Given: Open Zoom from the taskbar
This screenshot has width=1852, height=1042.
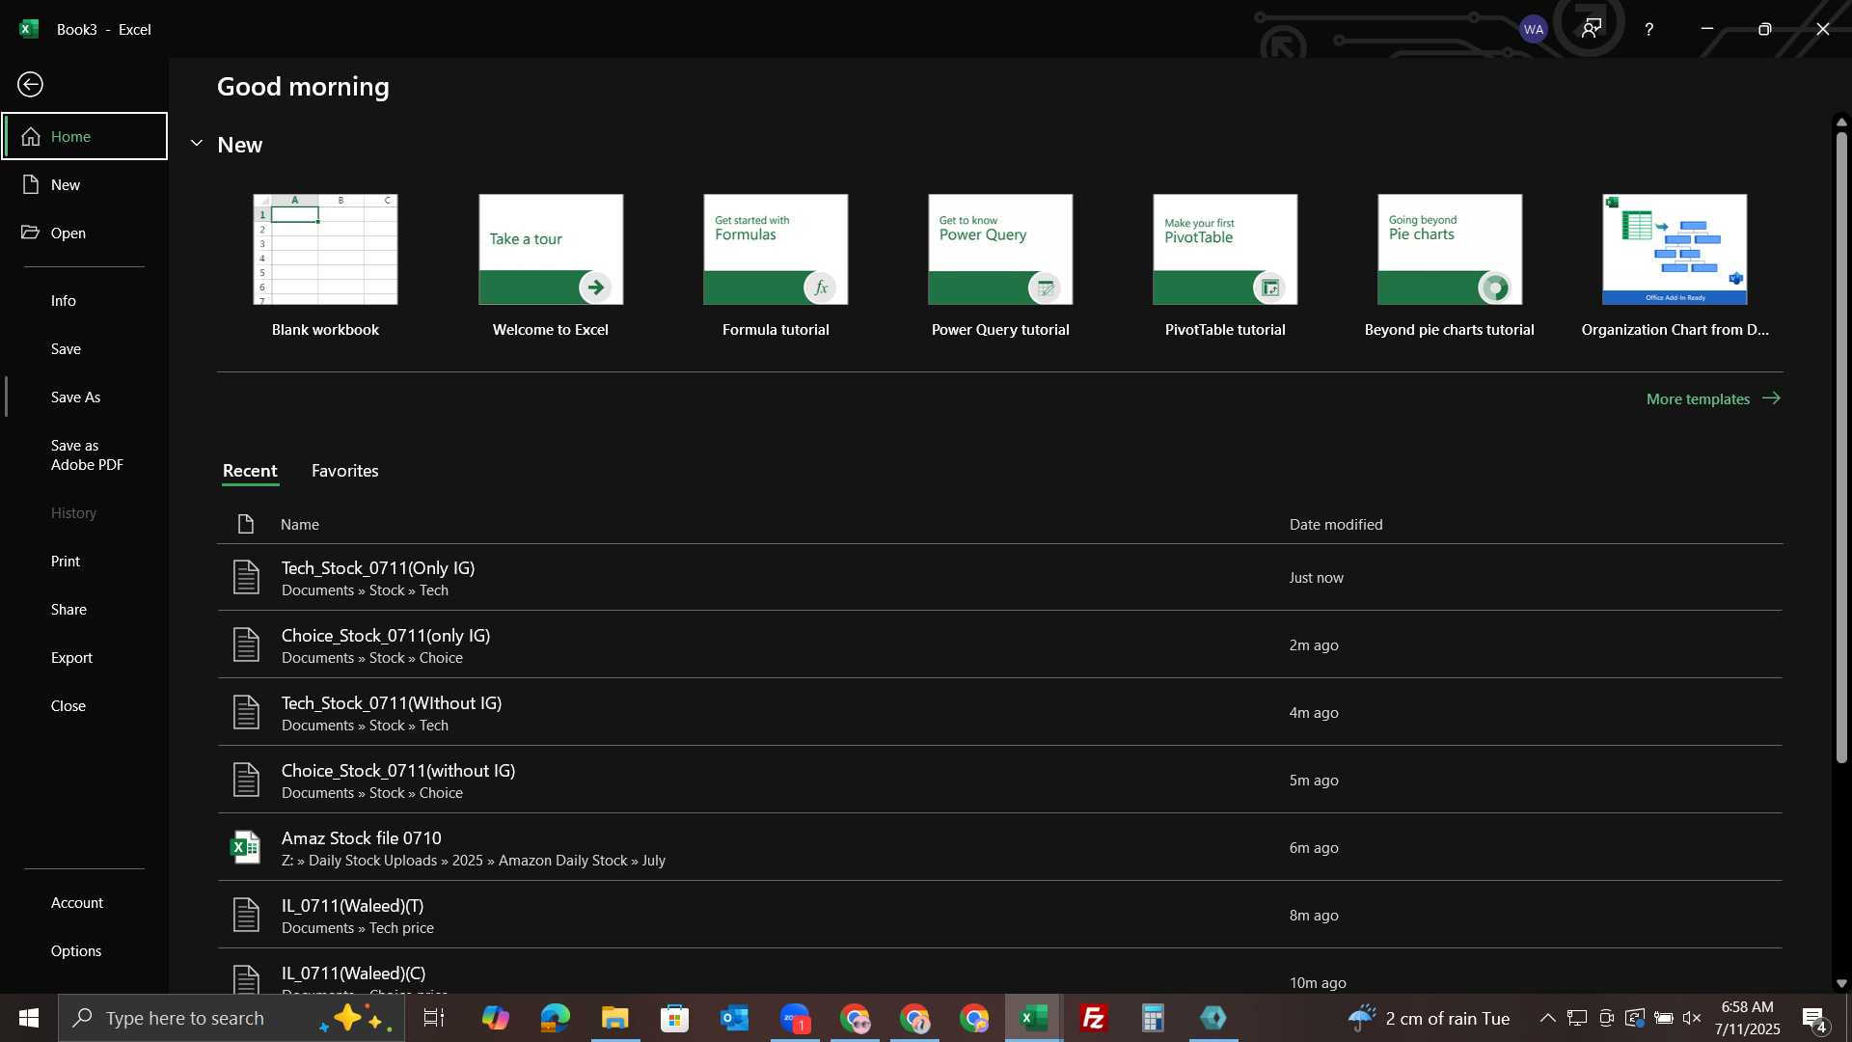Looking at the screenshot, I should pos(795,1018).
